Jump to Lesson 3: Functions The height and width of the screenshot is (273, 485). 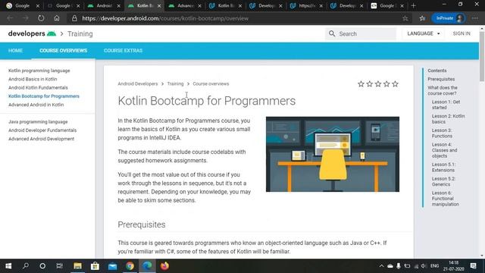click(x=442, y=133)
